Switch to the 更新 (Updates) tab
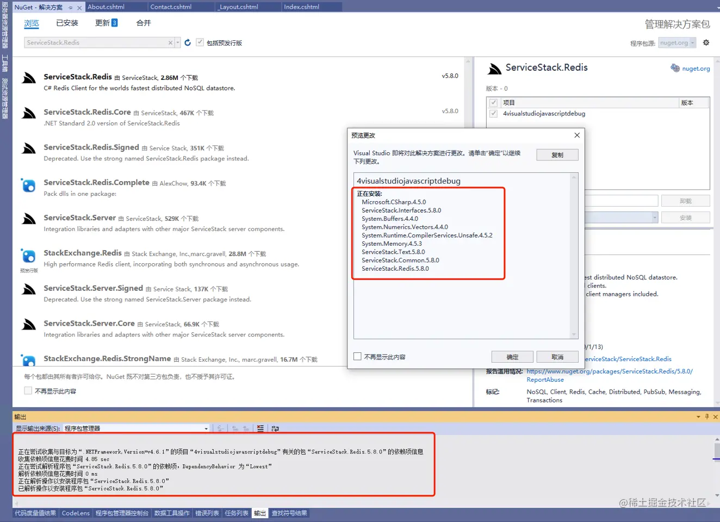The image size is (720, 522). click(x=107, y=23)
